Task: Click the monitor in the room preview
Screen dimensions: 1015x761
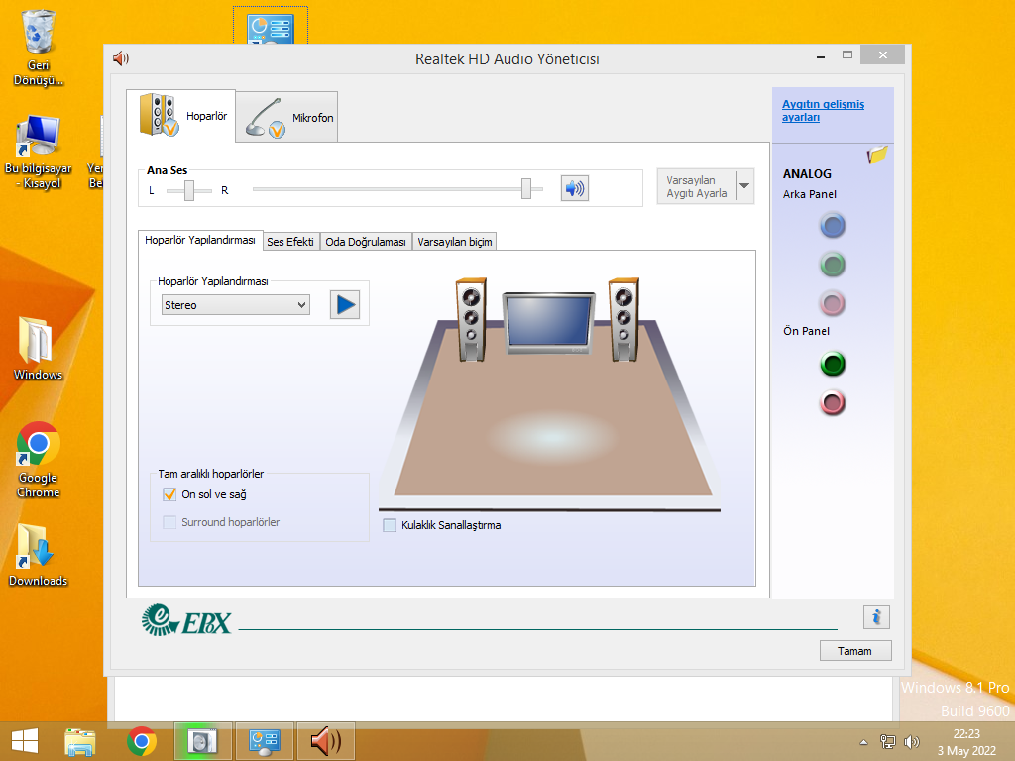Action: point(548,323)
